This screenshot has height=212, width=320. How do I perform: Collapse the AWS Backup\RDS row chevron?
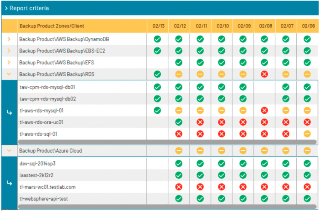pos(9,74)
